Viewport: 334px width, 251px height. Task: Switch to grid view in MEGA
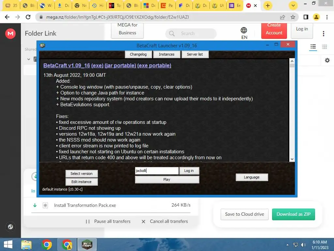point(325,47)
